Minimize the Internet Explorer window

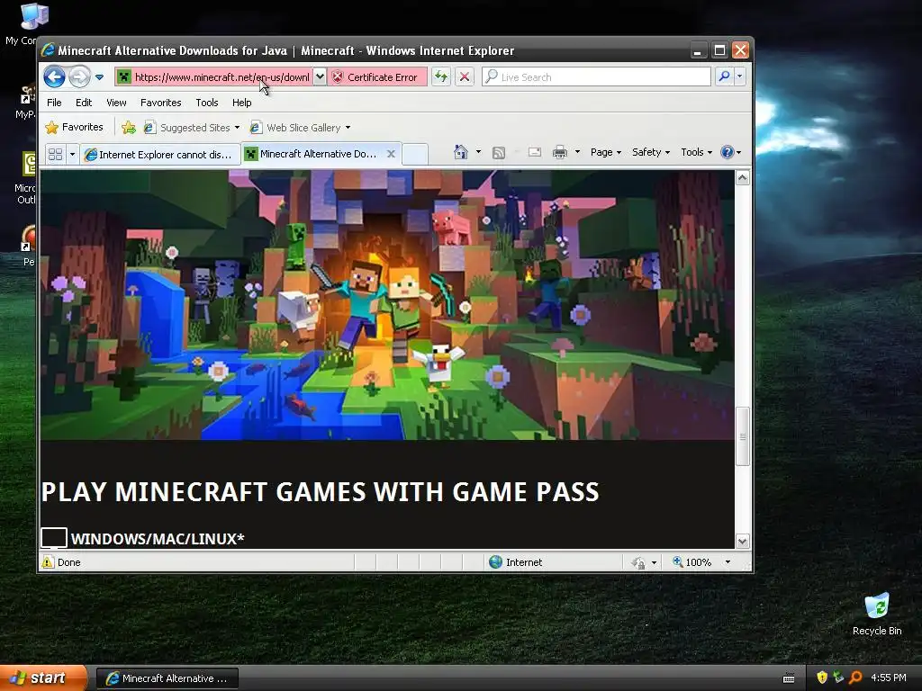point(698,50)
